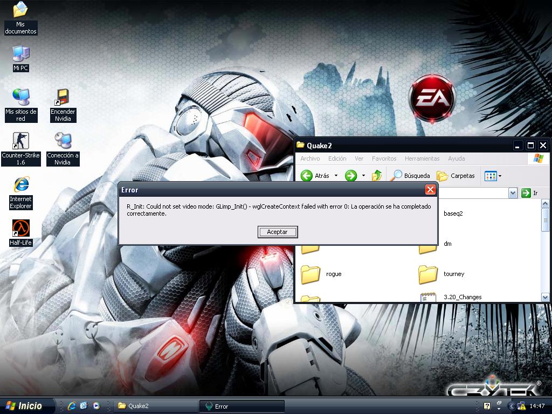Launch Windows Media Player from quick launch
552x414 pixels.
coord(96,405)
